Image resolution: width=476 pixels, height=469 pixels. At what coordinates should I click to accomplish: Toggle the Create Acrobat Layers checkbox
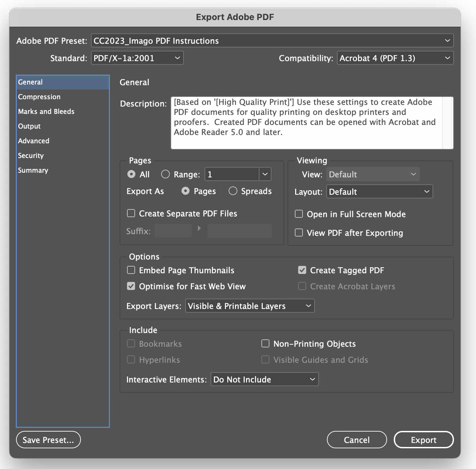tap(302, 286)
